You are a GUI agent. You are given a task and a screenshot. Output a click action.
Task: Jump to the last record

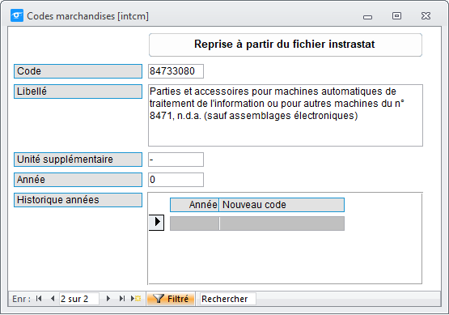[122, 299]
